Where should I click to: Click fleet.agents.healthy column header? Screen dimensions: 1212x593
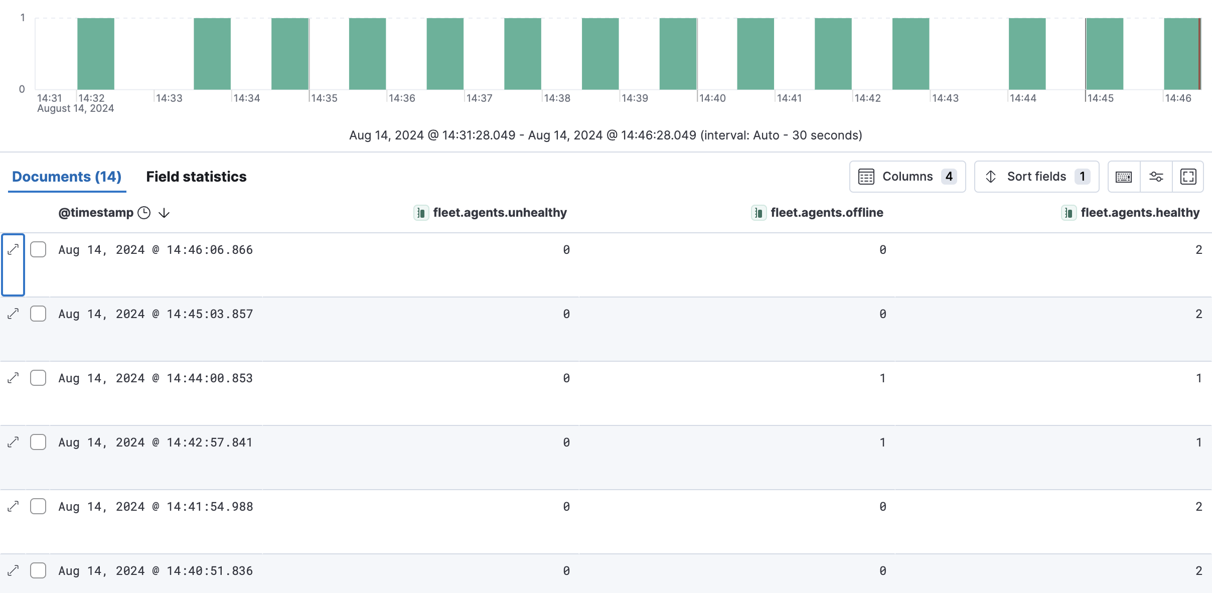1140,213
